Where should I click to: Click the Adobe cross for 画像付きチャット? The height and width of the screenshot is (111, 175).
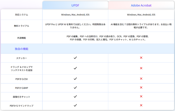[141, 96]
